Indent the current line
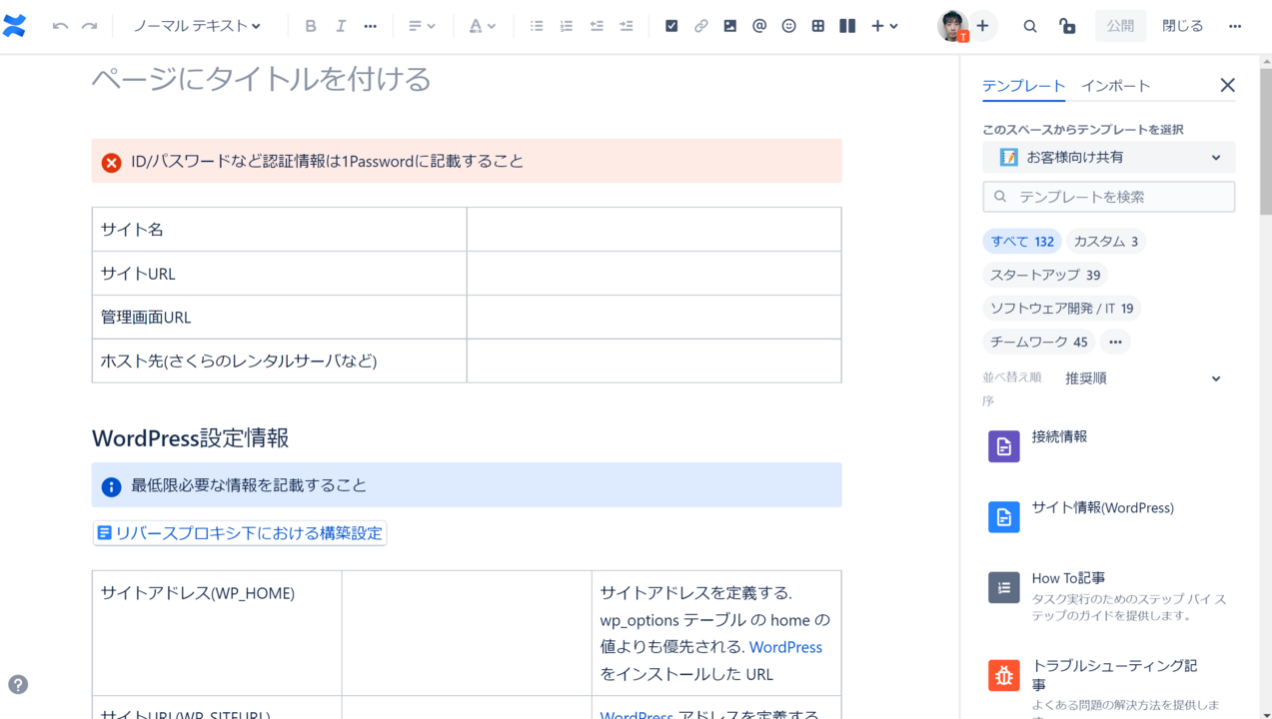Image resolution: width=1272 pixels, height=719 pixels. [627, 26]
